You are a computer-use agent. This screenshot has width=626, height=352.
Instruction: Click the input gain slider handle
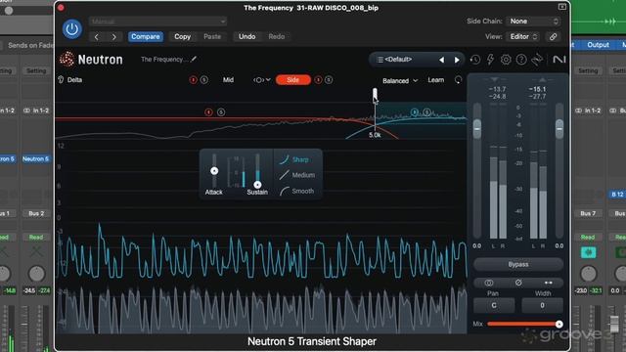477,128
